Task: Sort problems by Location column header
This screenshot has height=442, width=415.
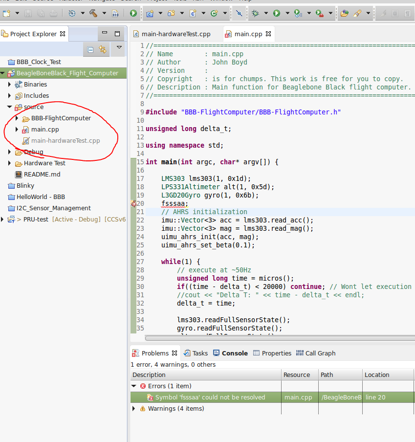Action: coord(388,375)
